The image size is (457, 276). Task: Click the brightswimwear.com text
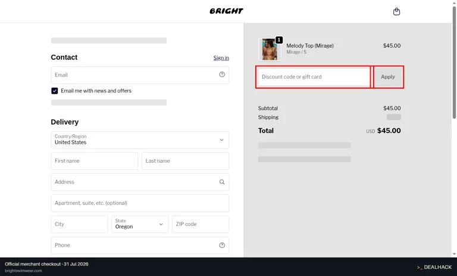[23, 271]
